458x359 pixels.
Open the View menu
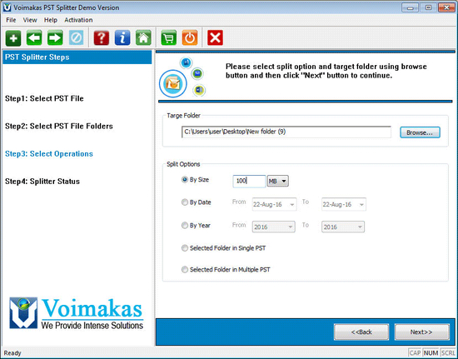pyautogui.click(x=30, y=20)
